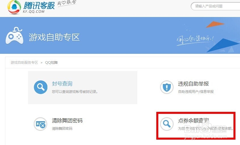Click the 游戏自助服务专区 breadcrumb link
The width and height of the screenshot is (240, 145).
pyautogui.click(x=24, y=63)
